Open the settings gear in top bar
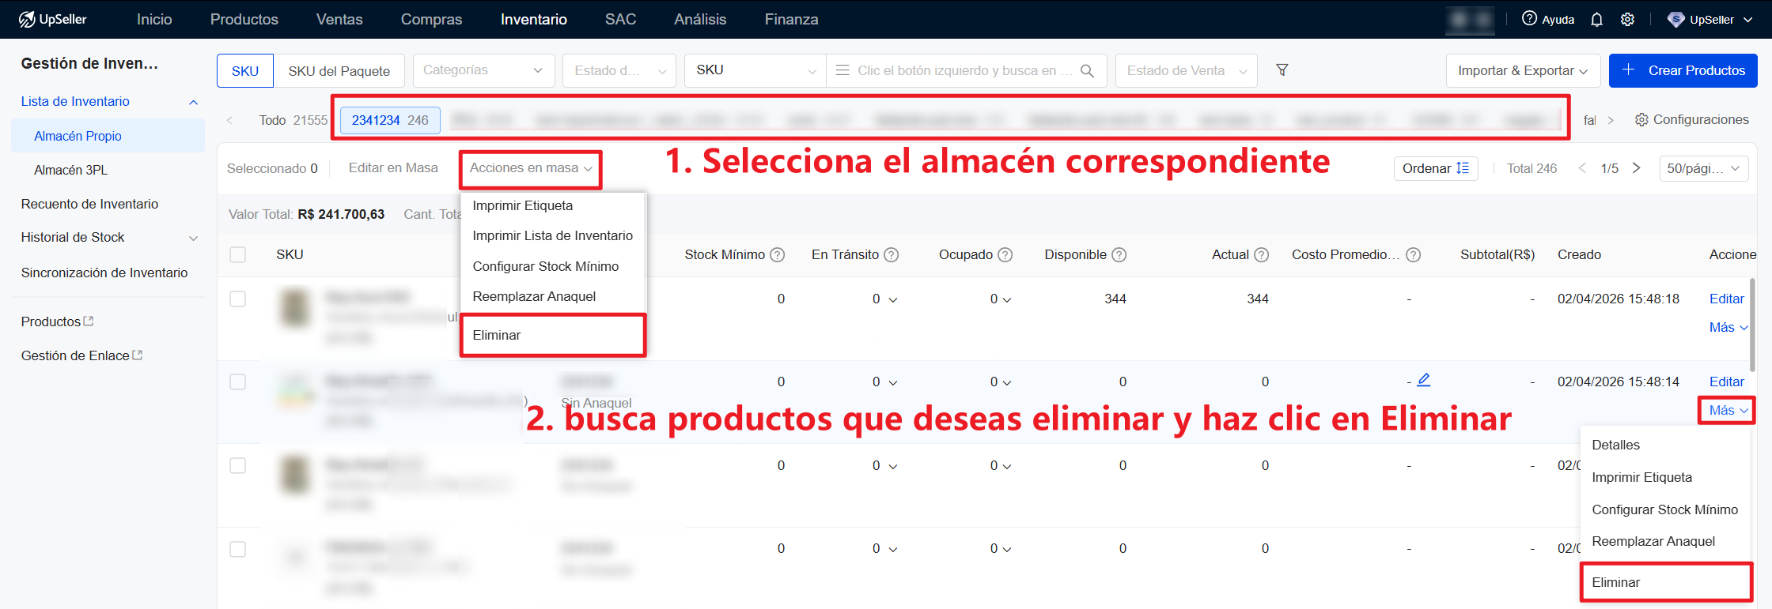The width and height of the screenshot is (1772, 609). click(1627, 20)
